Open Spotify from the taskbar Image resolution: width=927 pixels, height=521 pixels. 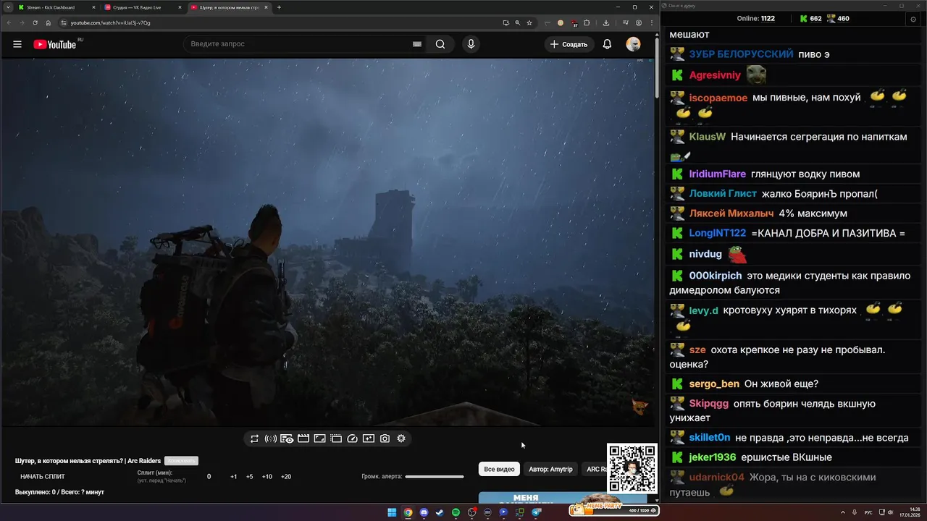coord(456,512)
